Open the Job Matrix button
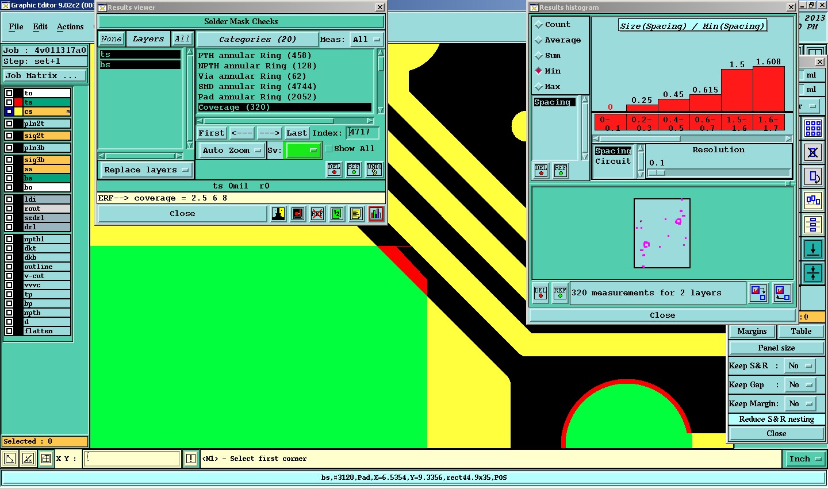 (45, 76)
